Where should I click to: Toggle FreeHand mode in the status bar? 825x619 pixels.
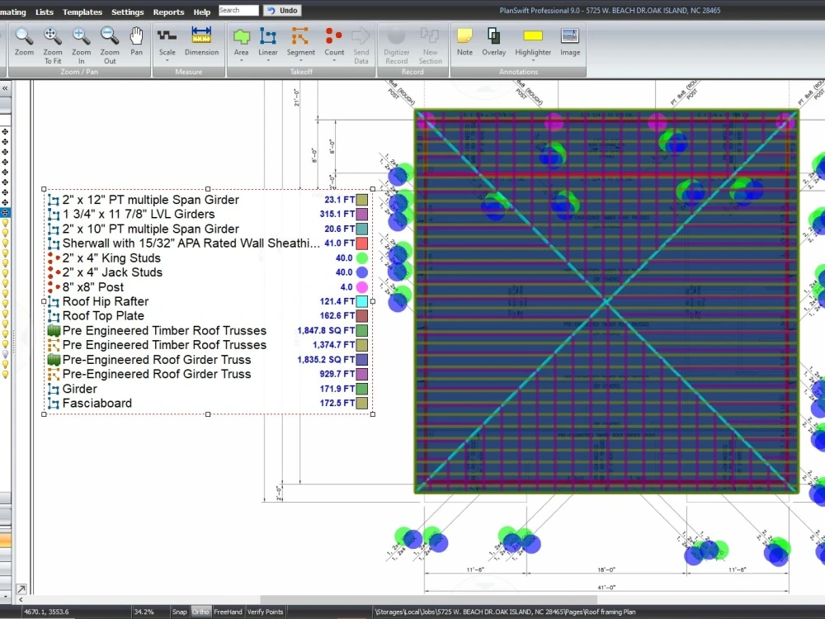(227, 612)
